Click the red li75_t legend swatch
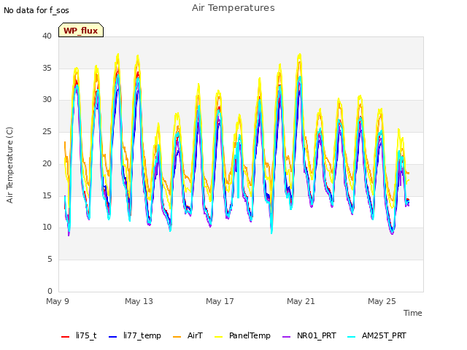 [x=65, y=337]
